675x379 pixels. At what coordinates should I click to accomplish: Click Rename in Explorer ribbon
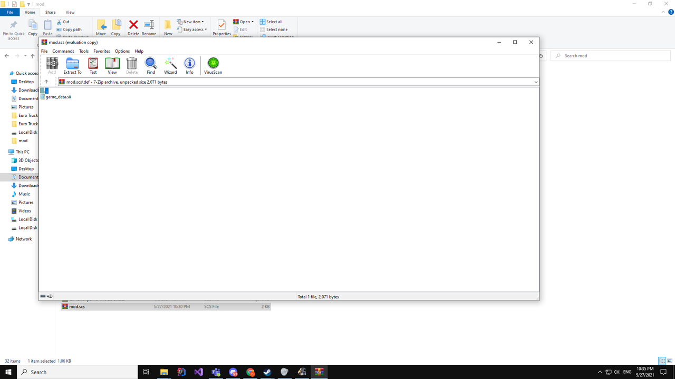149,27
